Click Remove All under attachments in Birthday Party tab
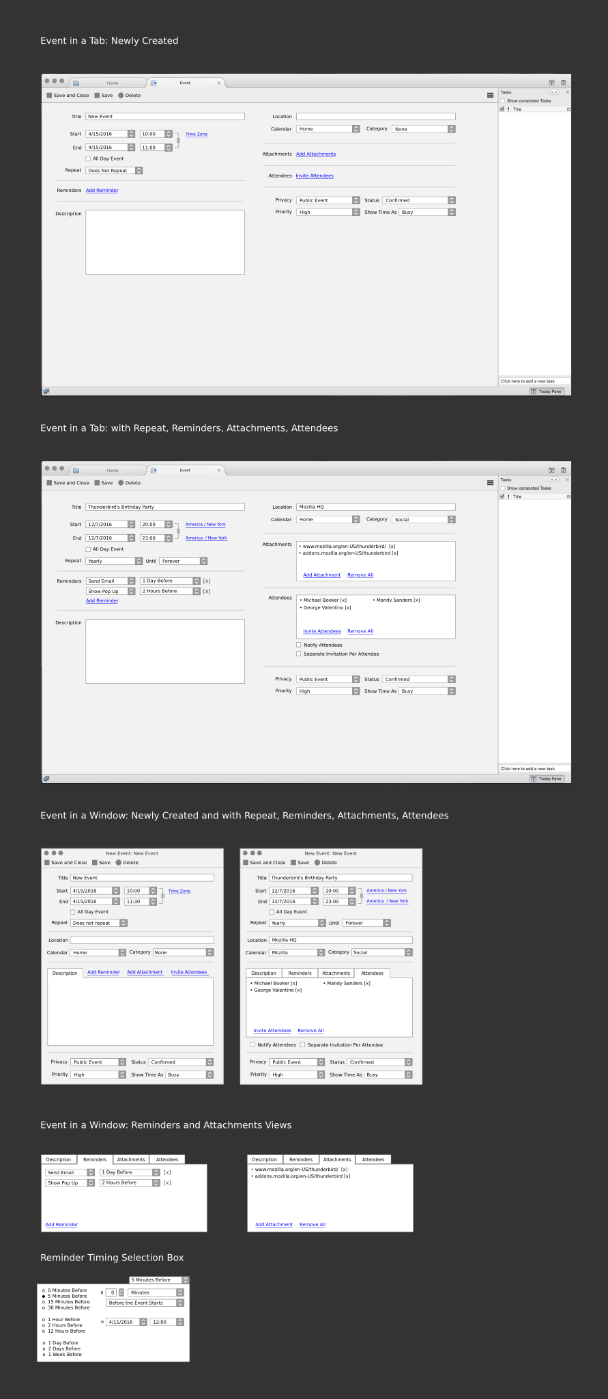Screen dimensions: 608x1399 click(x=360, y=575)
